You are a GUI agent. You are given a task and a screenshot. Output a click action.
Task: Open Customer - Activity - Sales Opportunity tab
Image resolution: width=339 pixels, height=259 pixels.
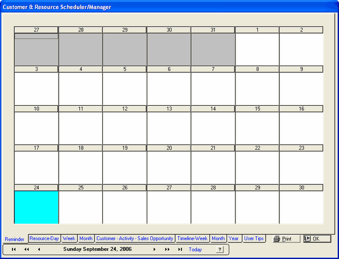coord(135,239)
